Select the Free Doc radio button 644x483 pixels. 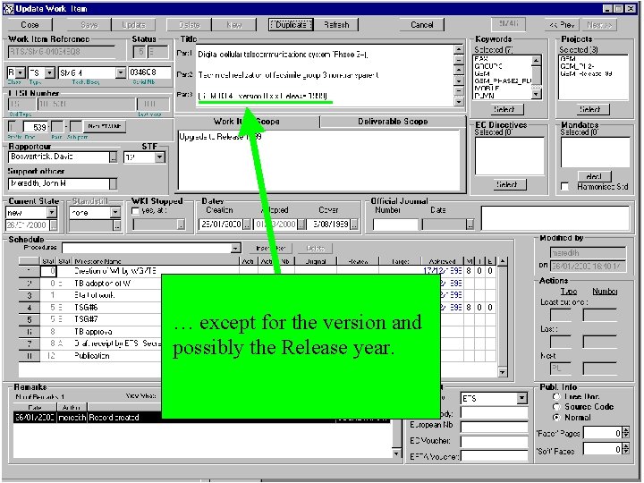tap(556, 397)
